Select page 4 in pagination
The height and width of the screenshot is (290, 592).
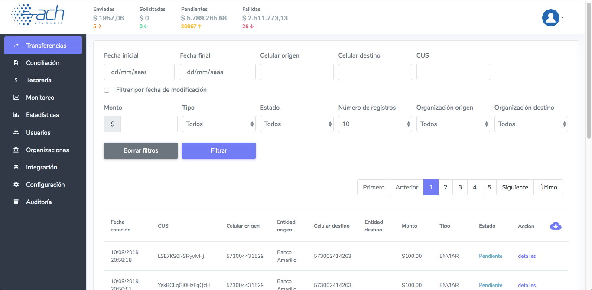click(x=475, y=187)
